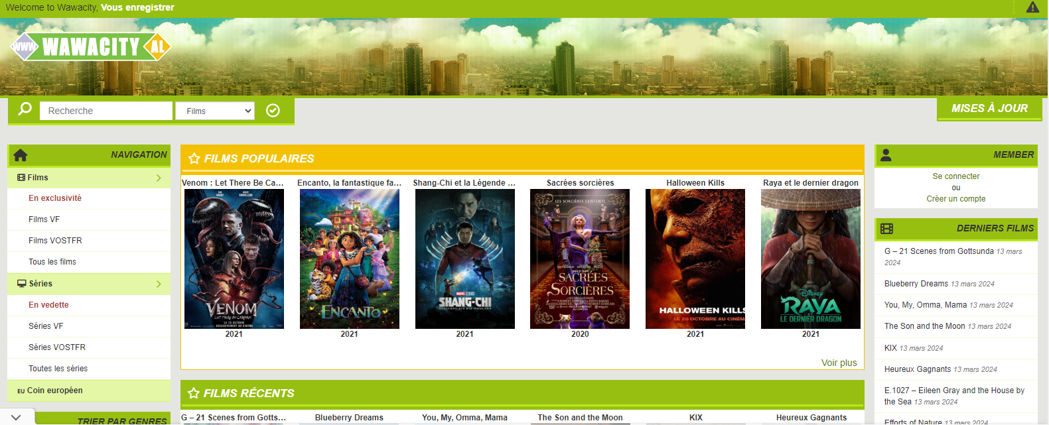1049x425 pixels.
Task: Open the Raya poster thumbnail
Action: tap(811, 259)
